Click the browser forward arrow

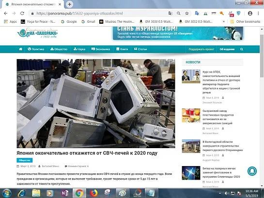click(x=14, y=13)
